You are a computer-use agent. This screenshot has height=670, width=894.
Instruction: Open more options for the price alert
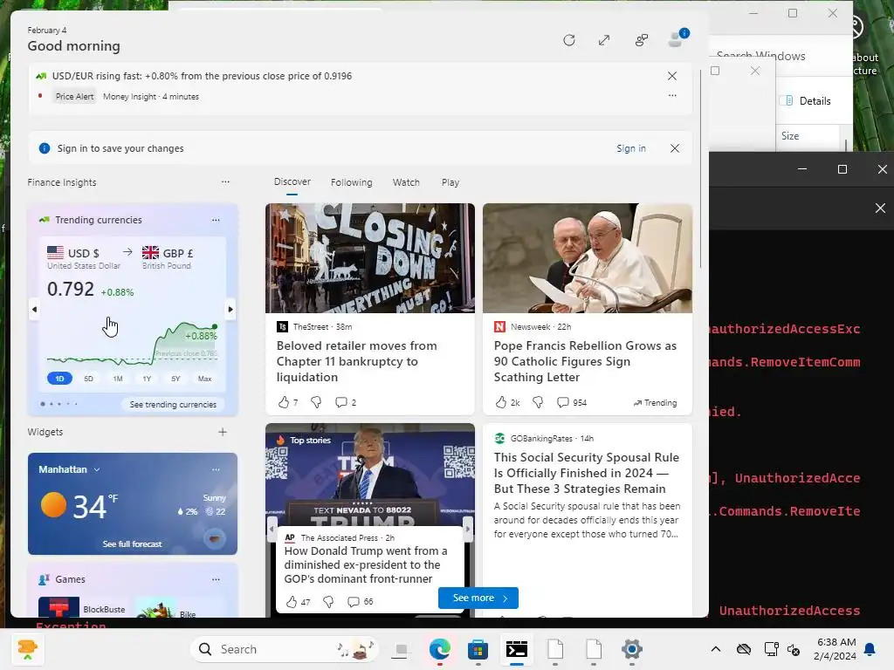[672, 96]
